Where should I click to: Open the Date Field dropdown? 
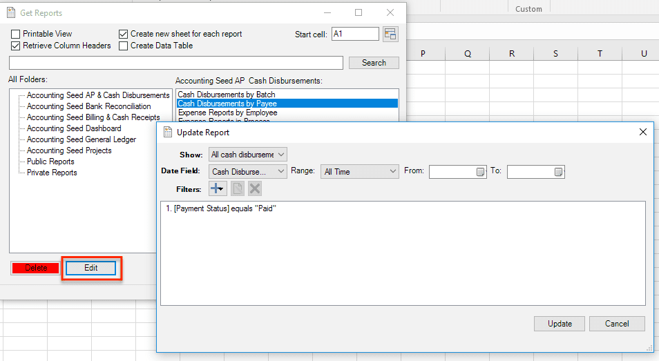point(247,172)
